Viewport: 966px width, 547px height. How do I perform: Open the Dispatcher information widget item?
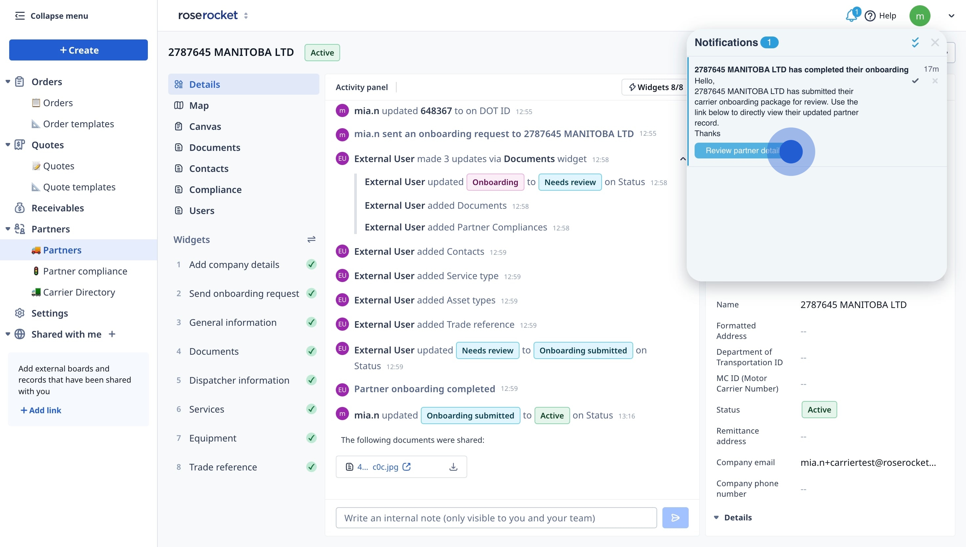pyautogui.click(x=239, y=380)
